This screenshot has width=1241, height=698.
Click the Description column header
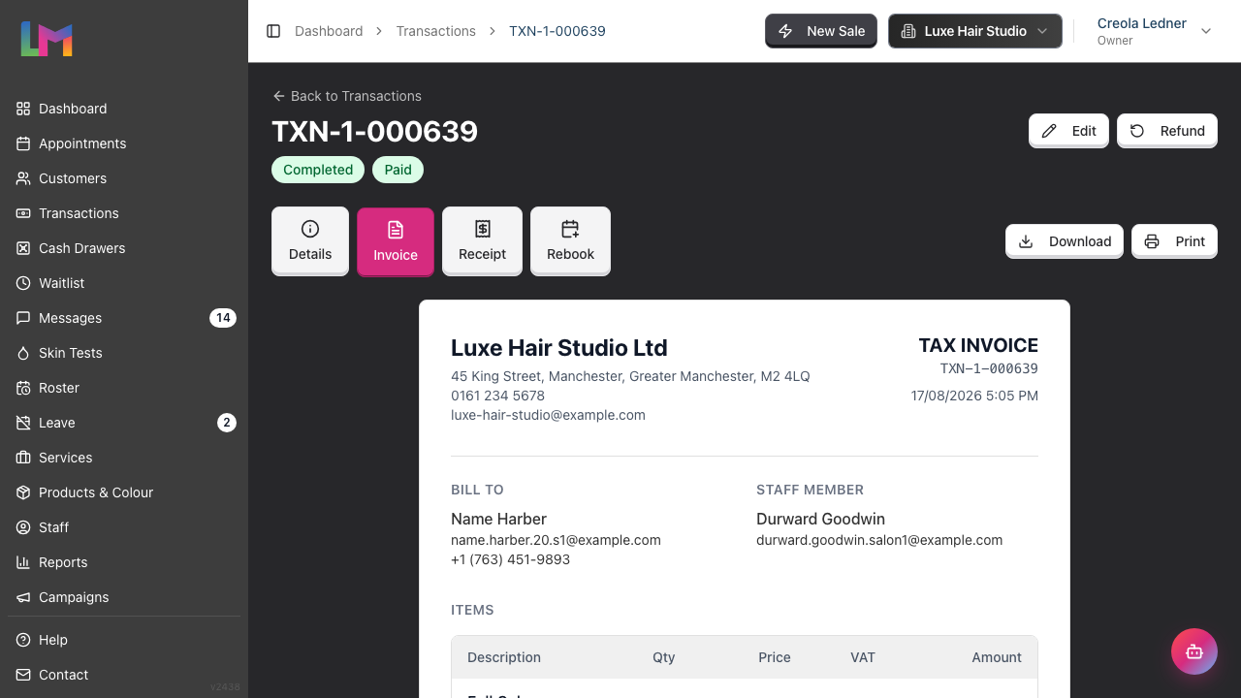pyautogui.click(x=504, y=657)
